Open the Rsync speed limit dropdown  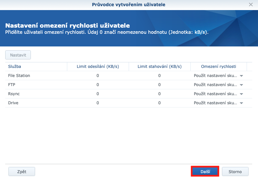(241, 94)
